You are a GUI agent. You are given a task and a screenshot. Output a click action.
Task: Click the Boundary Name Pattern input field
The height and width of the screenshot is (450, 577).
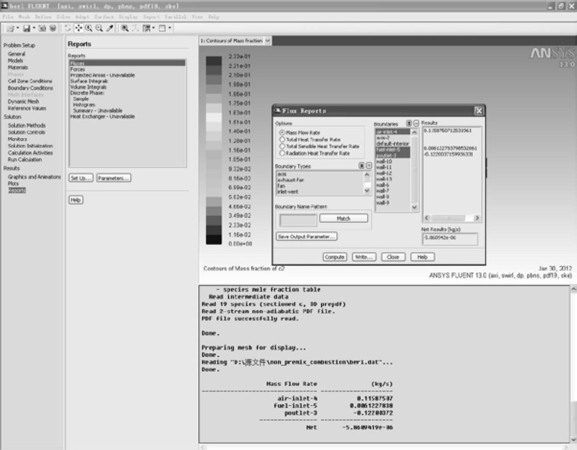tap(298, 220)
